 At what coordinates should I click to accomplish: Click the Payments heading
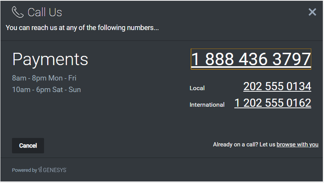coord(50,59)
